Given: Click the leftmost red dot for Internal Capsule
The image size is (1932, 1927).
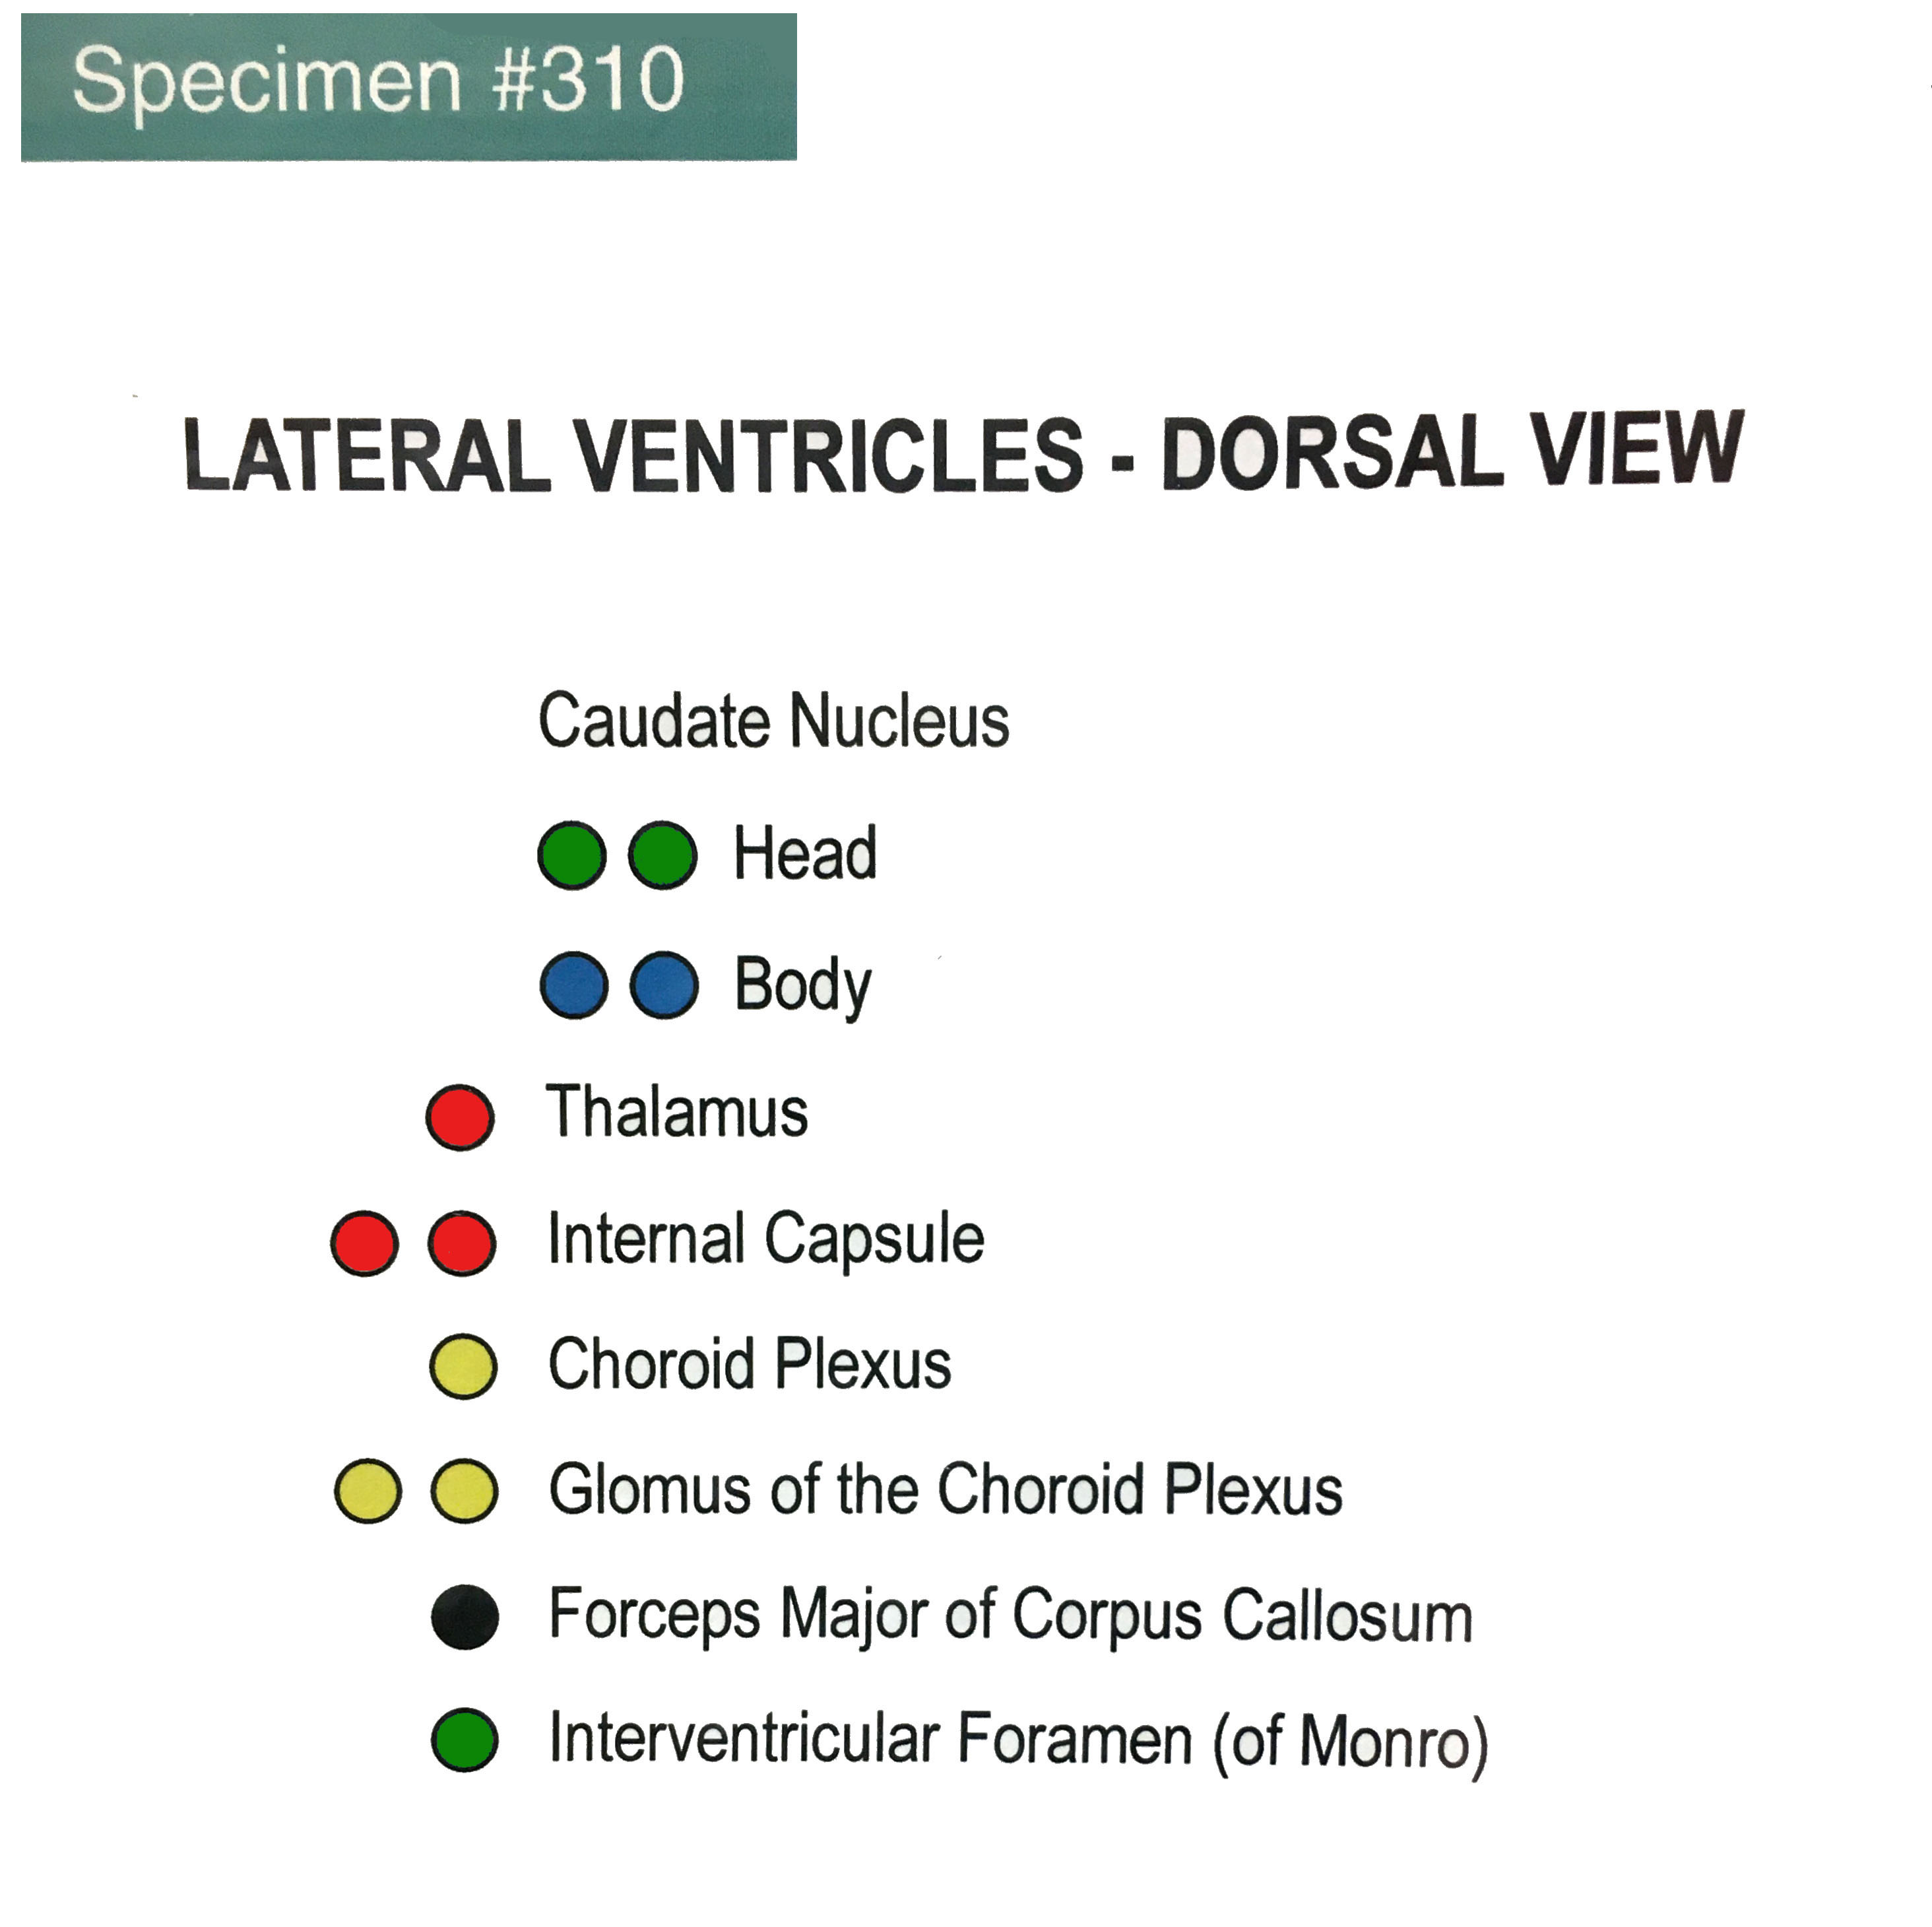Looking at the screenshot, I should pos(365,1243).
